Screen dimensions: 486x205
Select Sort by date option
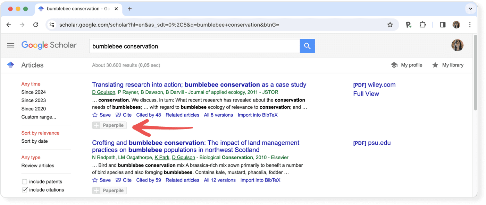tap(34, 141)
